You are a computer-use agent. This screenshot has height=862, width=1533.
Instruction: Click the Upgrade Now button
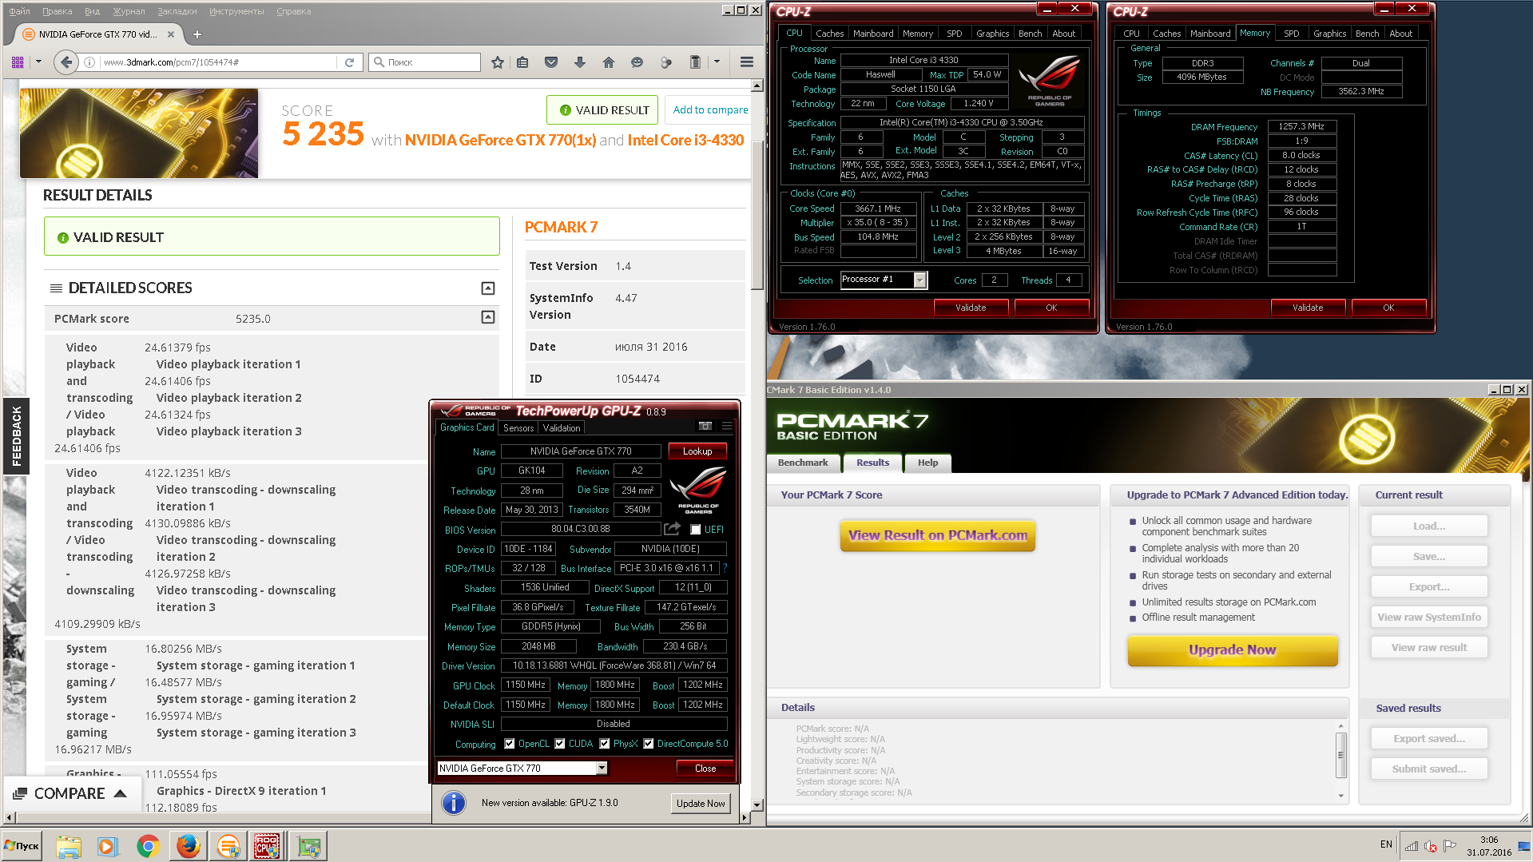click(1233, 649)
